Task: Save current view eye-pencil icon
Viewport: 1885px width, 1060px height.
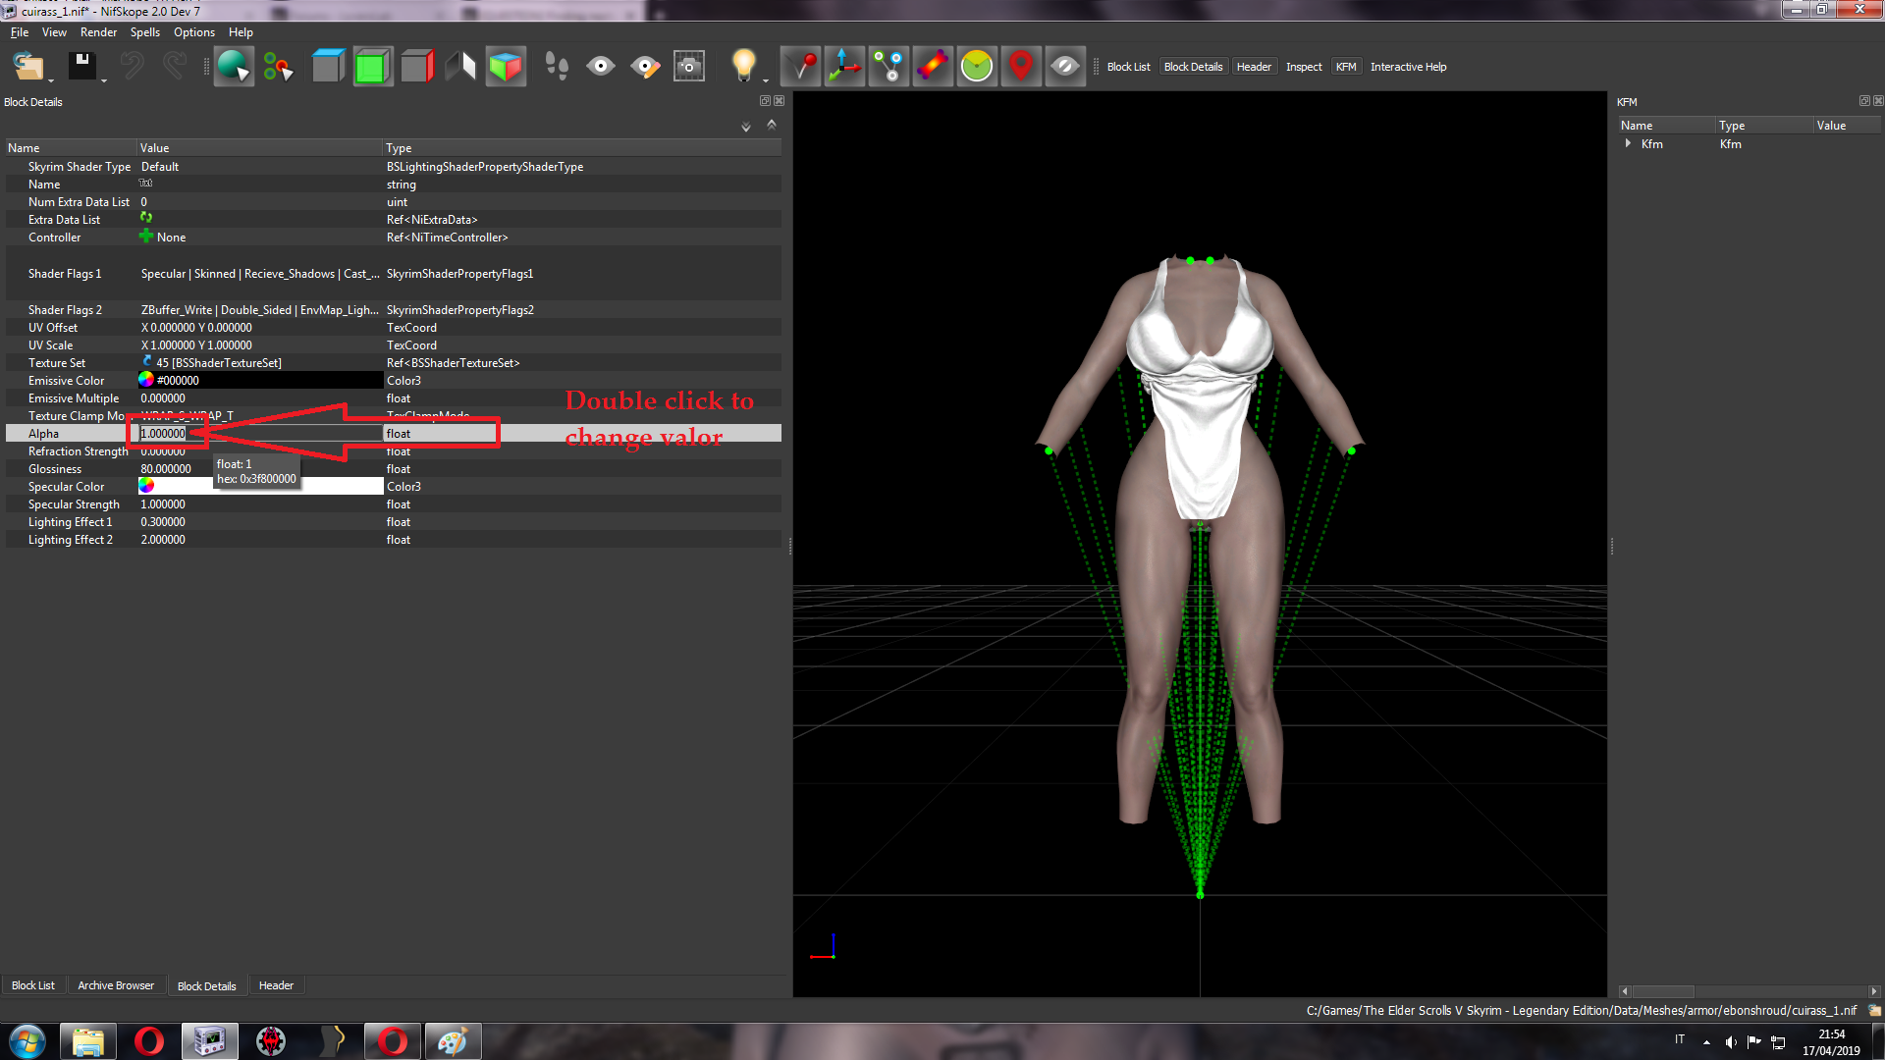Action: click(x=645, y=67)
